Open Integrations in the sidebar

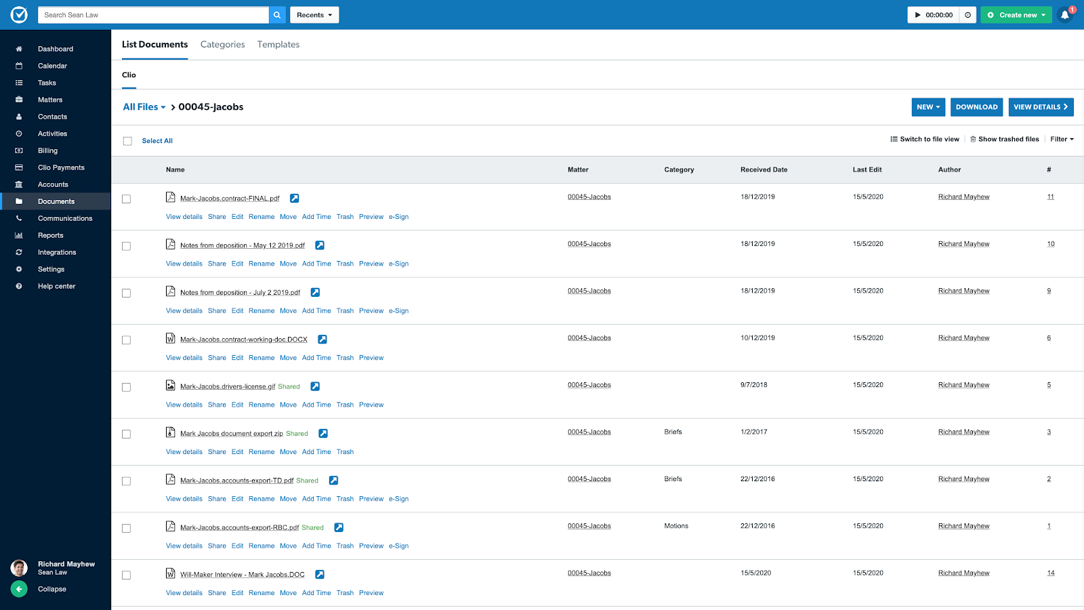tap(56, 252)
